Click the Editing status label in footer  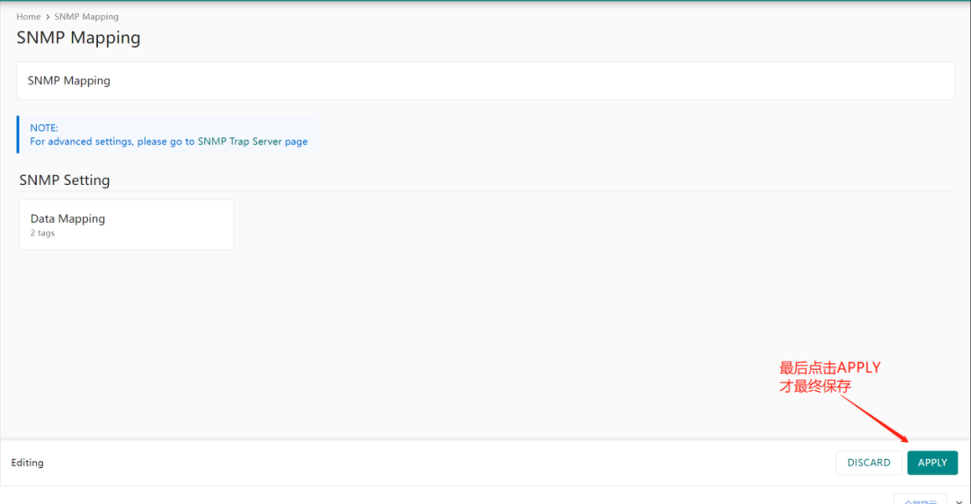click(x=27, y=463)
